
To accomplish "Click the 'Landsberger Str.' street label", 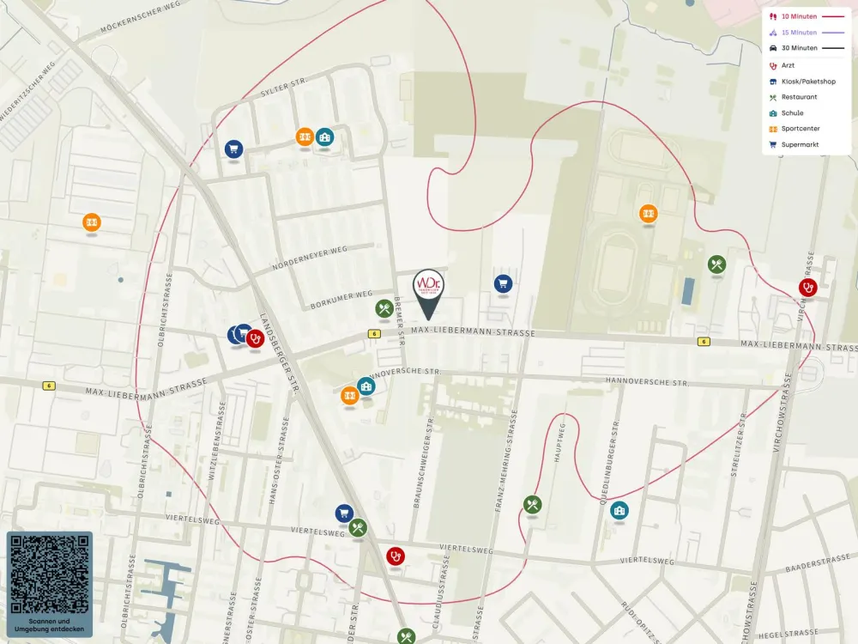I will coord(280,354).
